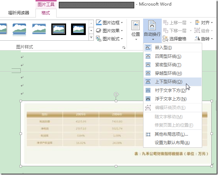Click the bottom center resize handle of picture
This screenshot has height=175, width=218.
click(x=116, y=166)
